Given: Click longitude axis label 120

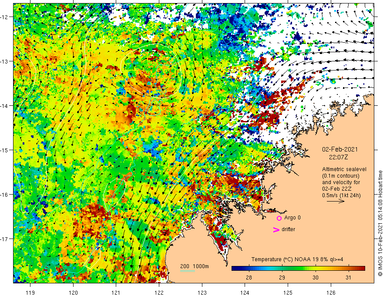Looking at the screenshot, I should pos(73,293).
